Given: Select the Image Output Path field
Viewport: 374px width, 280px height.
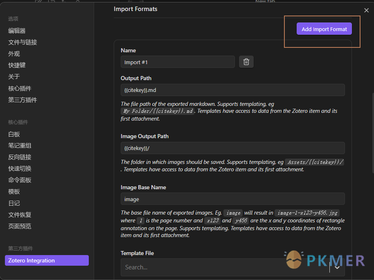Looking at the screenshot, I should tap(232, 148).
